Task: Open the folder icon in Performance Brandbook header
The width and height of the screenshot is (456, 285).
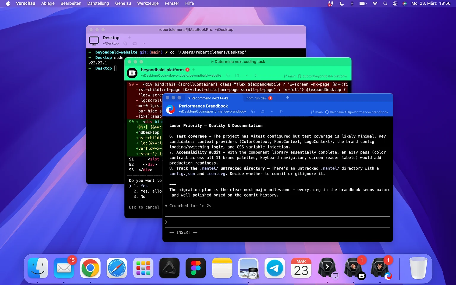Action: (262, 111)
